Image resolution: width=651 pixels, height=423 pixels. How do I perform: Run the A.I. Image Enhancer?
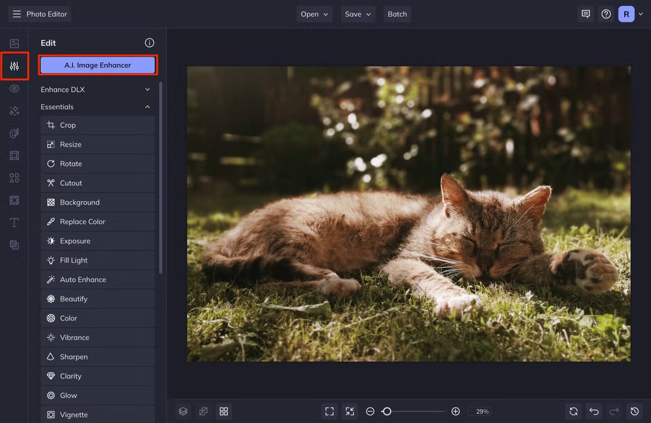(98, 64)
